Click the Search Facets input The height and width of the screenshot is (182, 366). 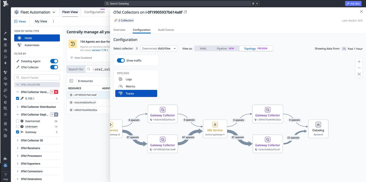tap(37, 78)
